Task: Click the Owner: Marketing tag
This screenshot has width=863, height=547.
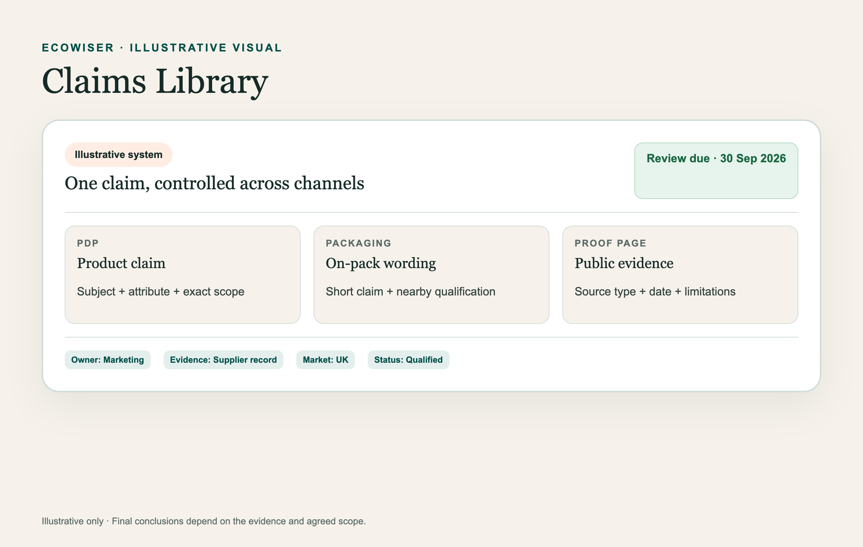Action: [108, 360]
